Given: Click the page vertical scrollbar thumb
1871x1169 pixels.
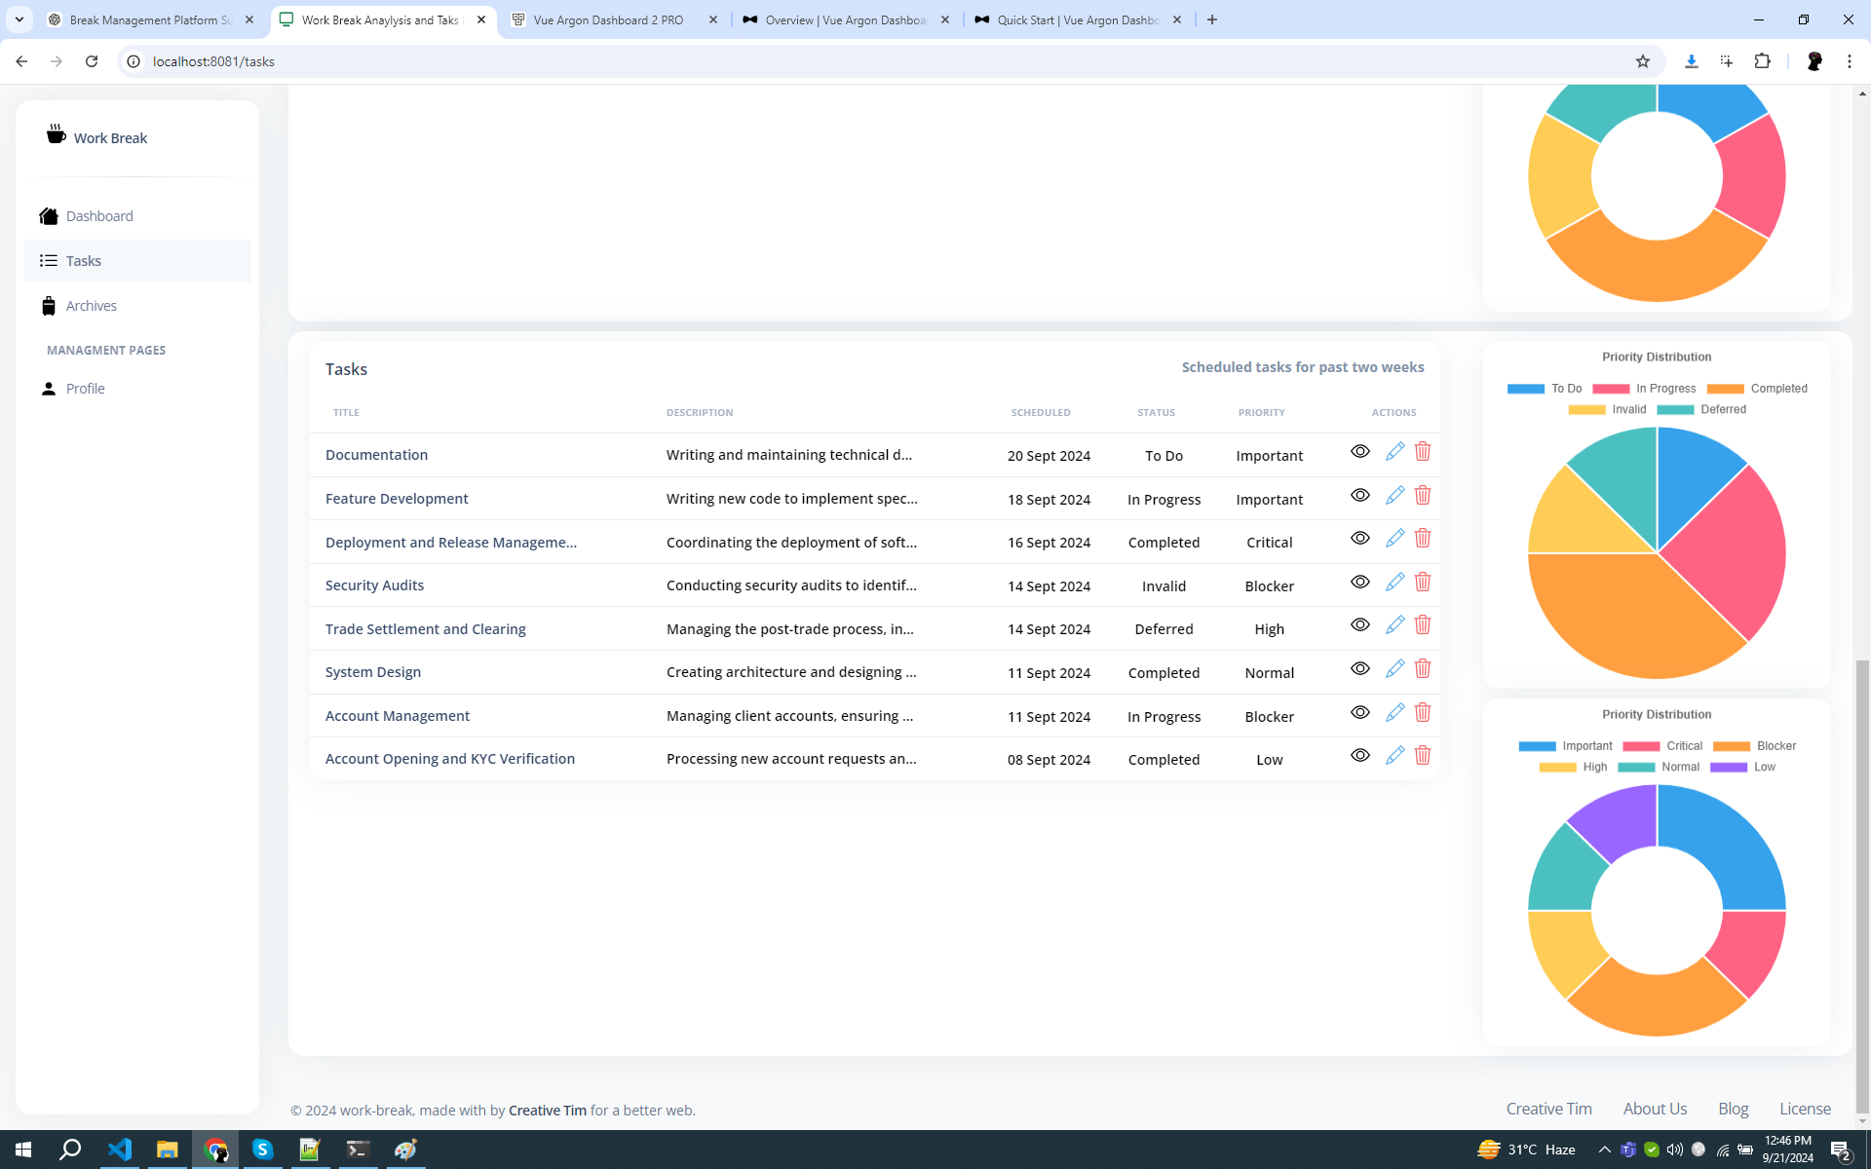Looking at the screenshot, I should [x=1862, y=885].
